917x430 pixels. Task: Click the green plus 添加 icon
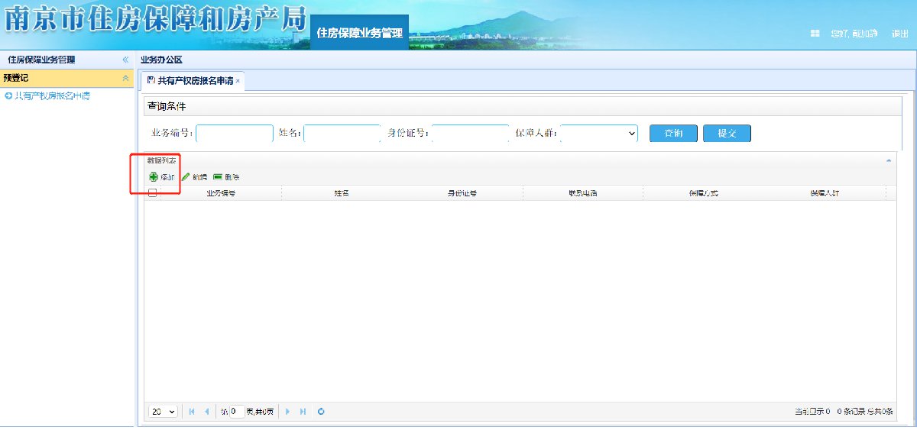click(154, 177)
